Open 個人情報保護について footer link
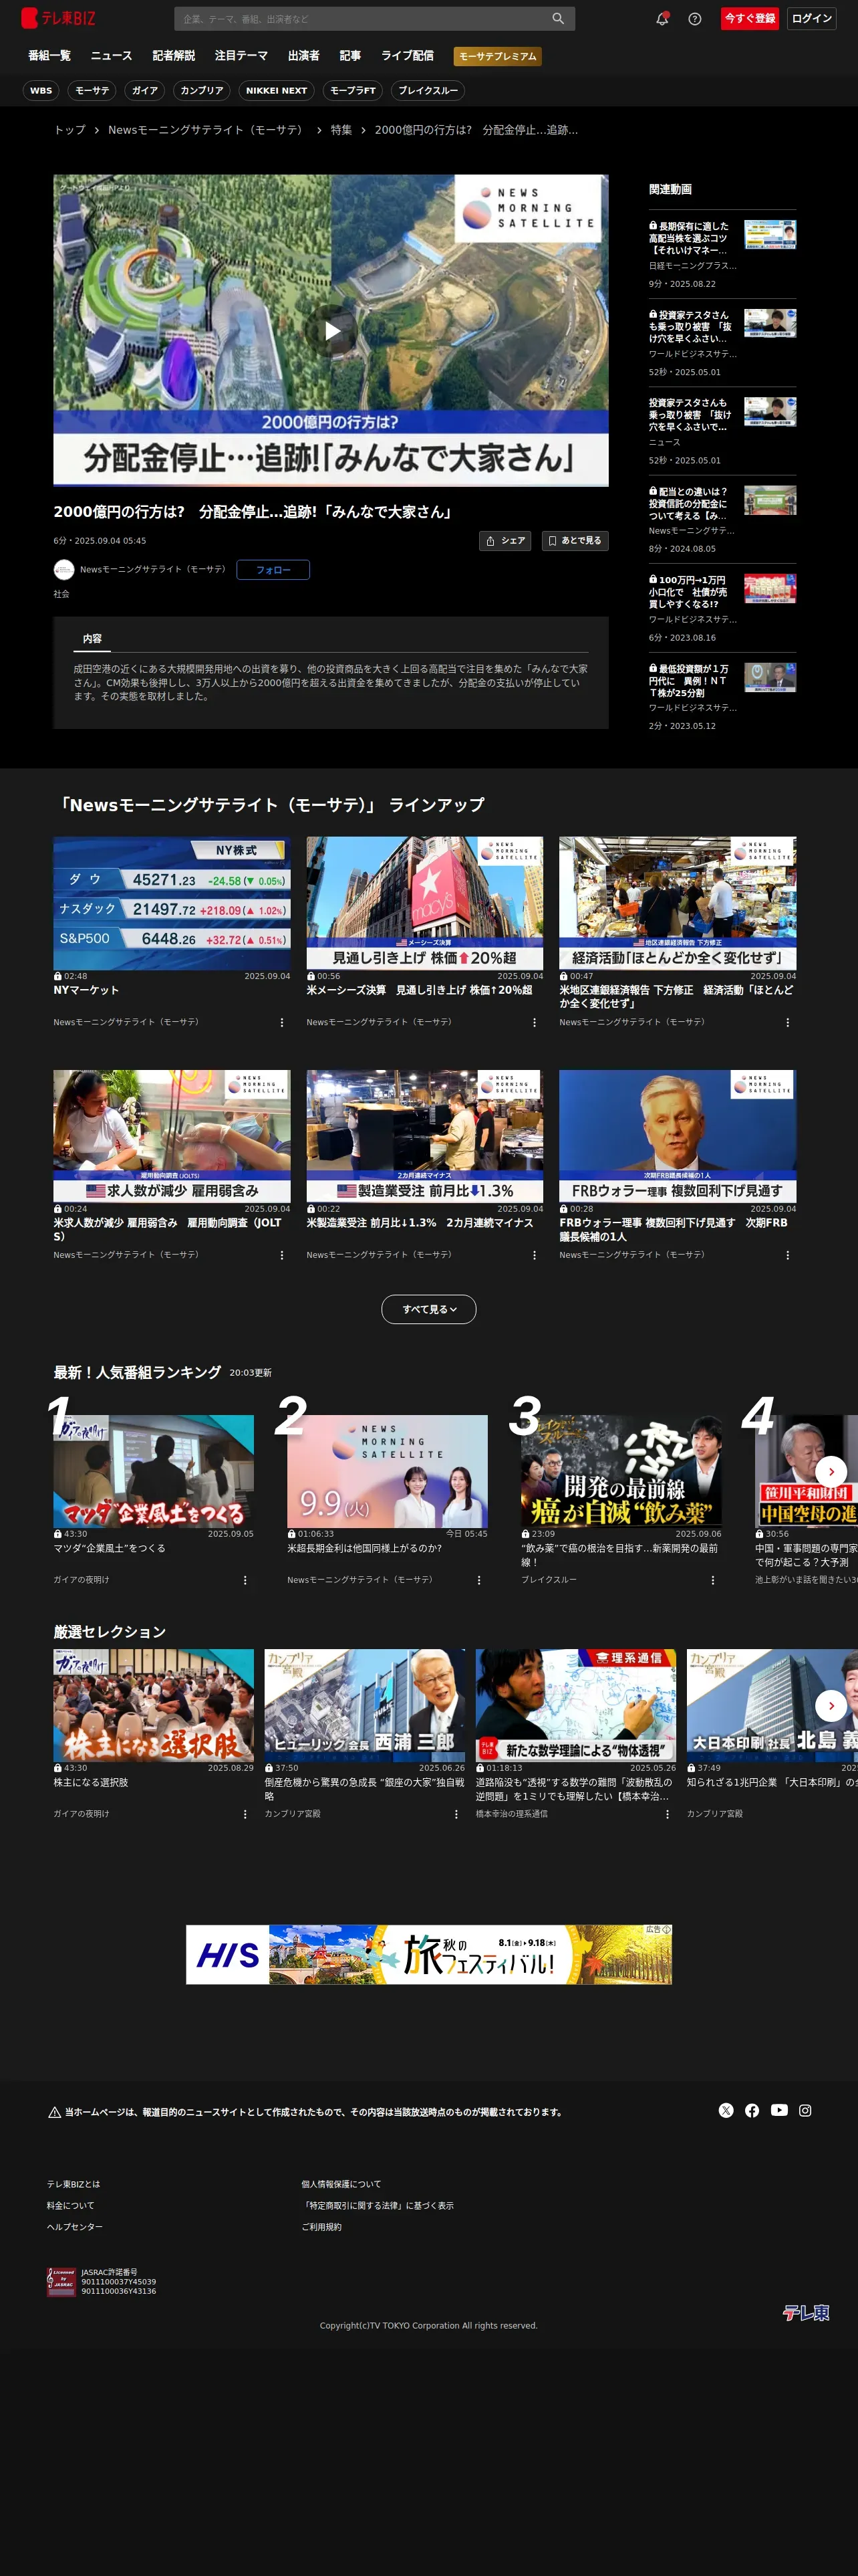The image size is (858, 2576). tap(341, 2184)
